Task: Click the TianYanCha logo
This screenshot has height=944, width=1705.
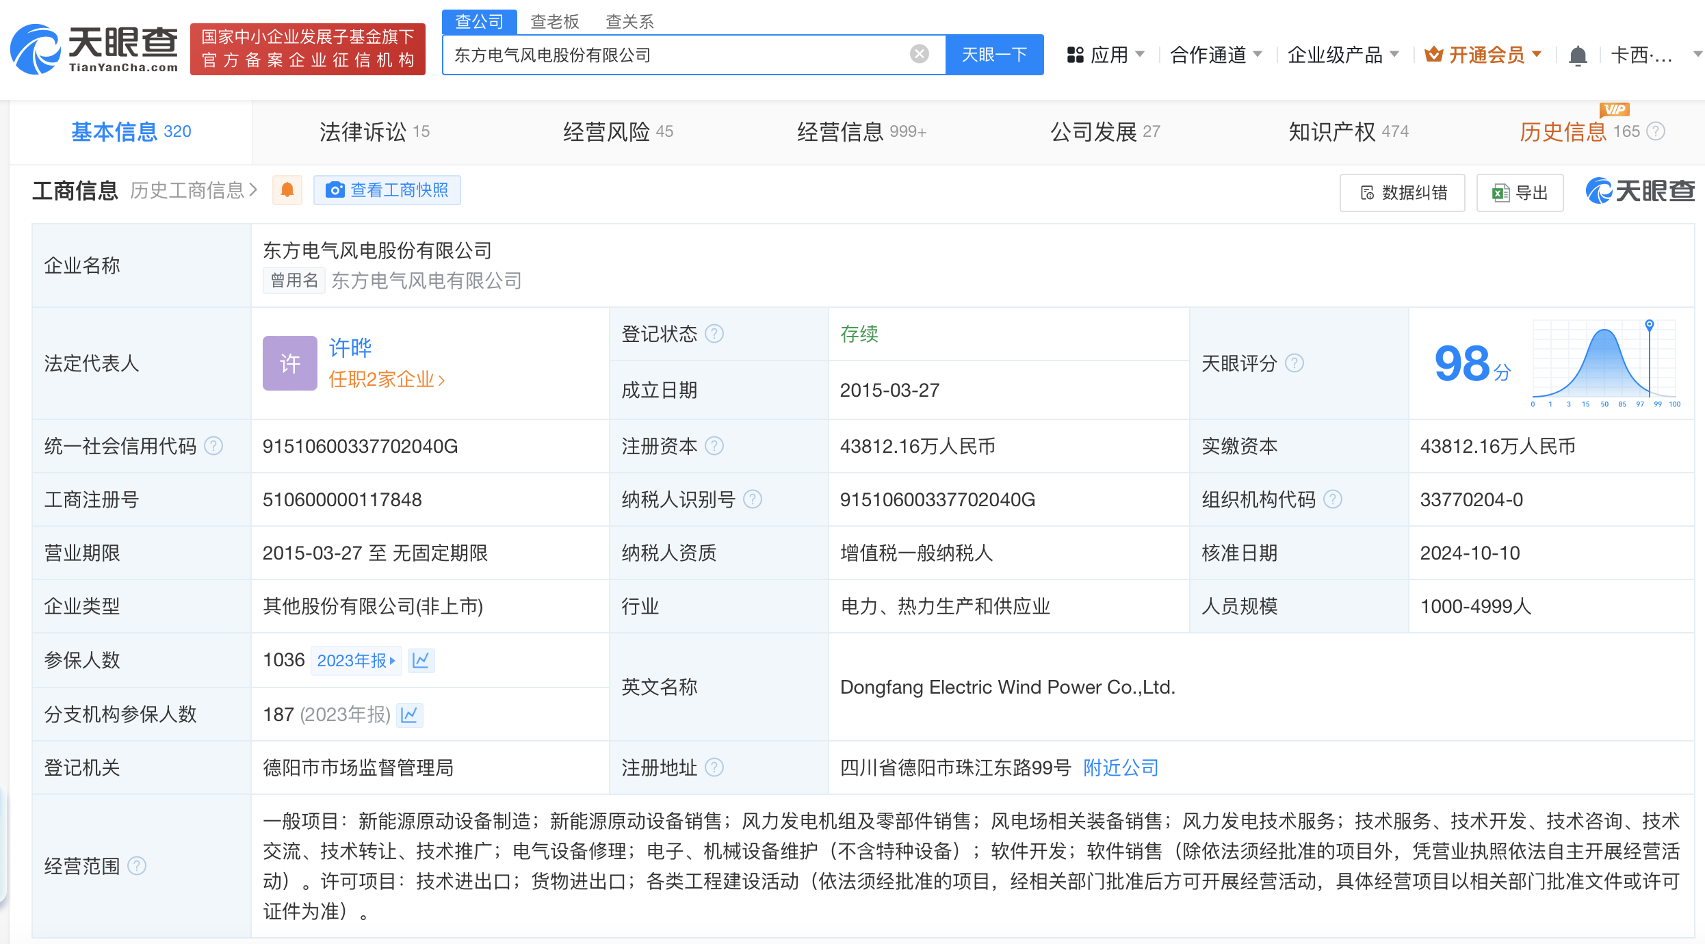Action: click(x=94, y=49)
